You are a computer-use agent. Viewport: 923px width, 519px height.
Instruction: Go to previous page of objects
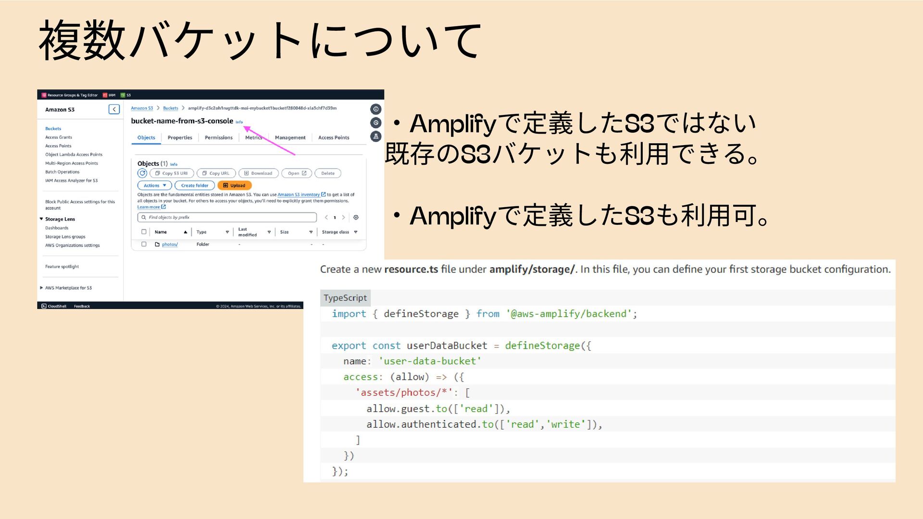326,217
